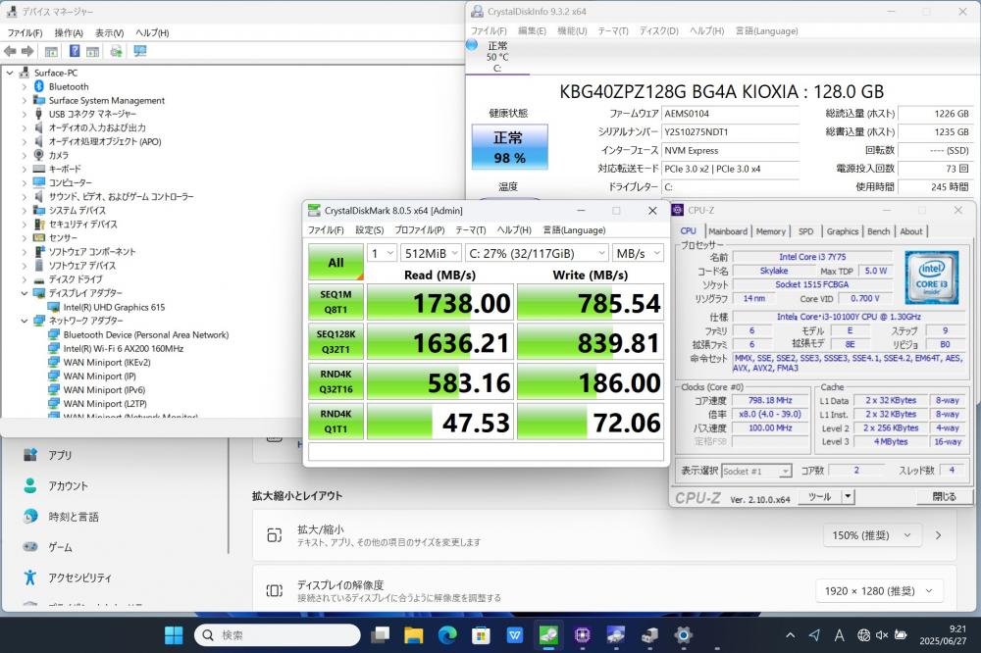Select WAN Miniport (IKEv2) in the tree
The image size is (981, 653).
[106, 362]
